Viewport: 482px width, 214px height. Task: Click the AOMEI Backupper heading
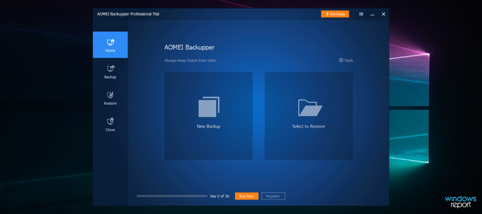pyautogui.click(x=190, y=48)
